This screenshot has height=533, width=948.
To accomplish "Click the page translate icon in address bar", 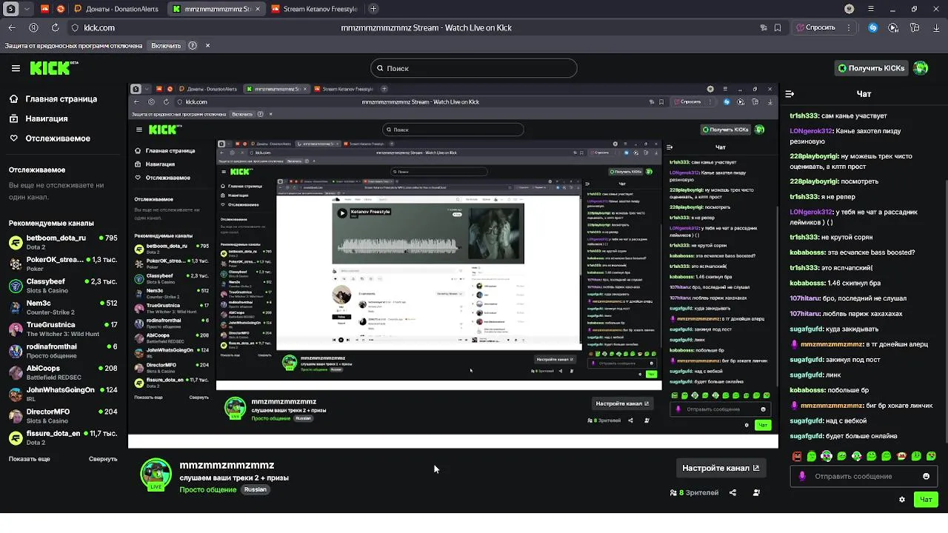I will pos(764,27).
